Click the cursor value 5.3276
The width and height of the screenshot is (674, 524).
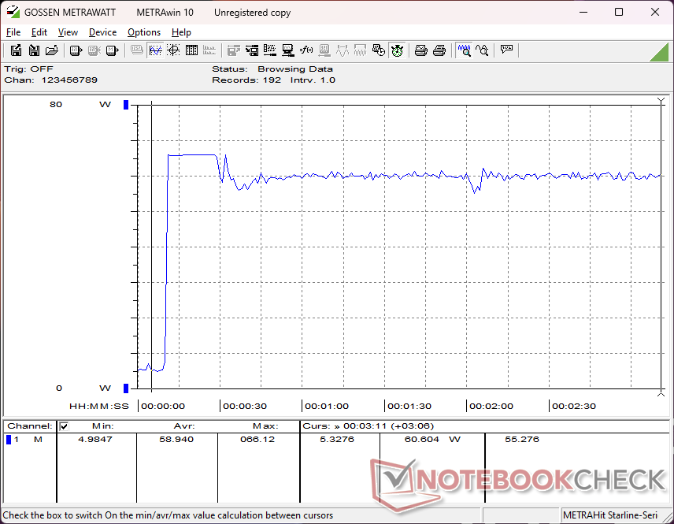336,439
